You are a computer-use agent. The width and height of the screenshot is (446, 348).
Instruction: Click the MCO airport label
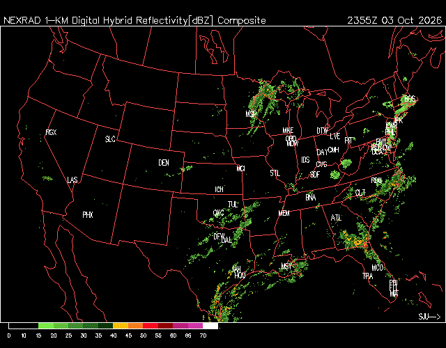coord(378,268)
